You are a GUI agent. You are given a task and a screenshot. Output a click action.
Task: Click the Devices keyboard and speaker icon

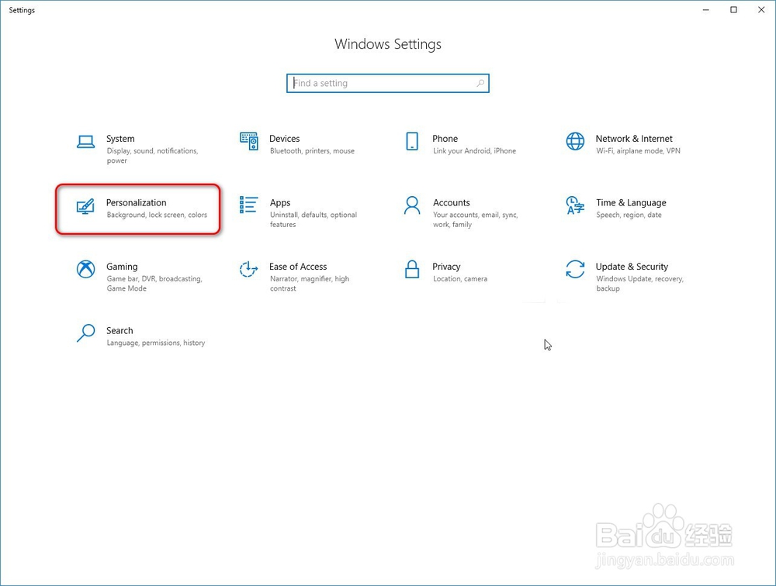pos(248,141)
